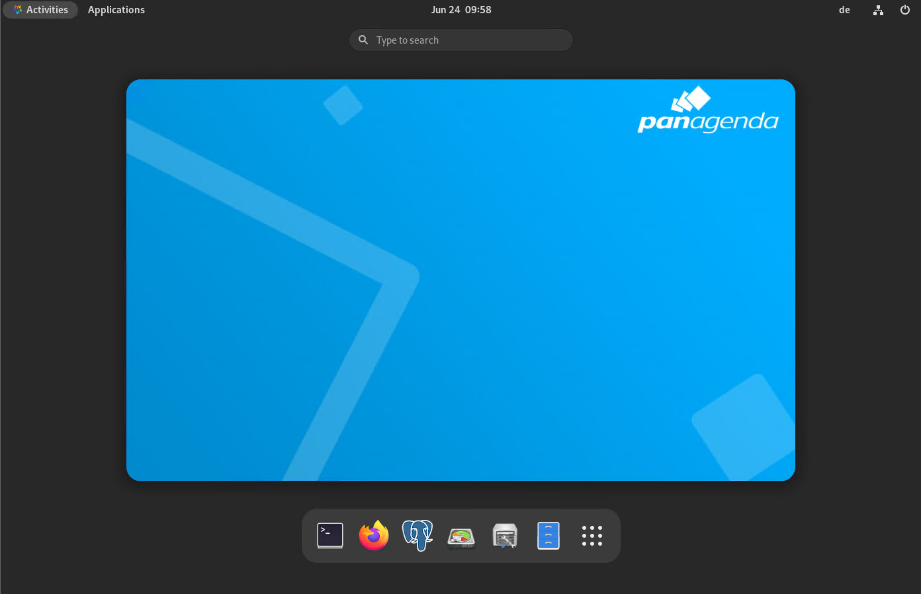Click the Type to search field
Screen dimensions: 921x594
[x=461, y=40]
